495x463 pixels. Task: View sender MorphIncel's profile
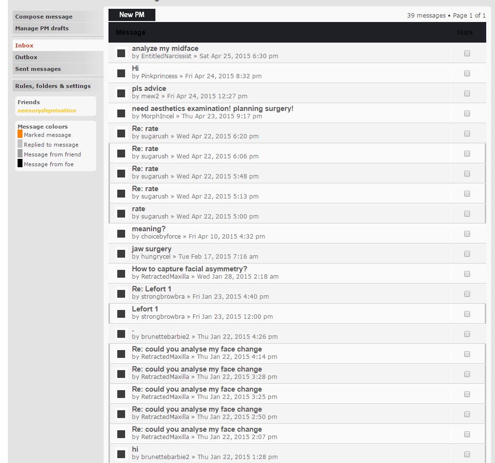coord(157,116)
